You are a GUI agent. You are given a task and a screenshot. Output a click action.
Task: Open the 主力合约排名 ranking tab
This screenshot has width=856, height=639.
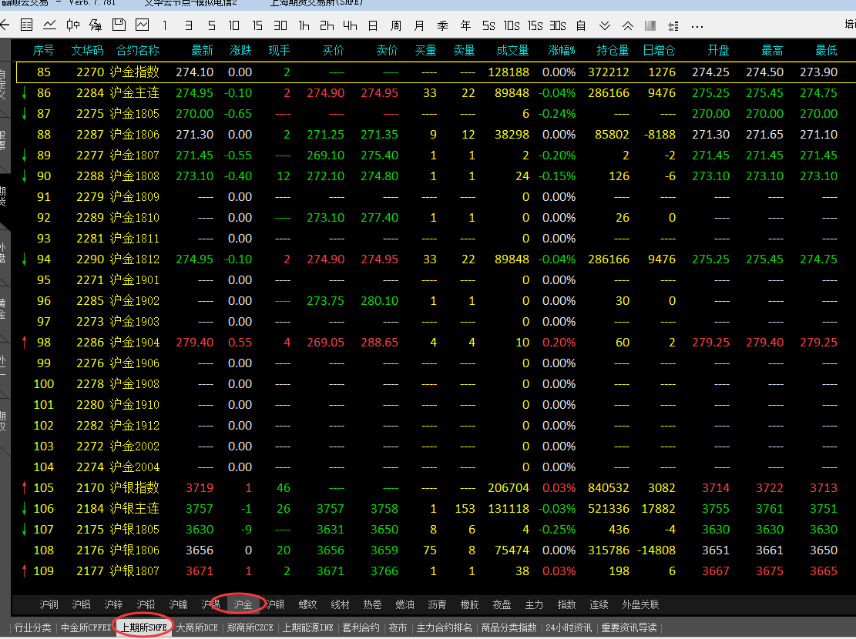click(x=445, y=627)
